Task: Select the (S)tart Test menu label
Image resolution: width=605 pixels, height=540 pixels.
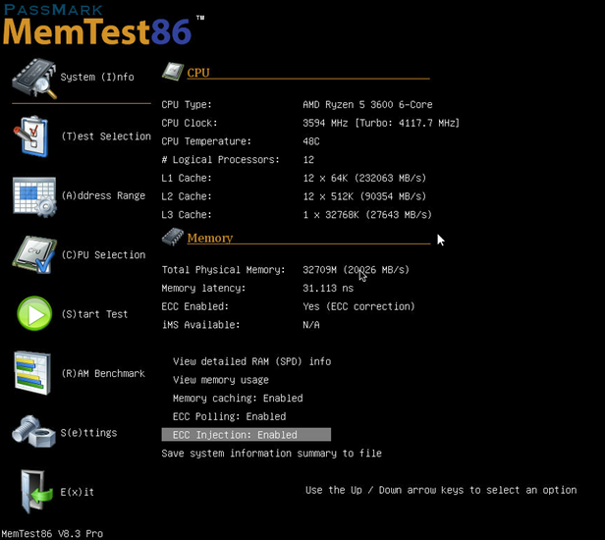Action: pos(94,314)
